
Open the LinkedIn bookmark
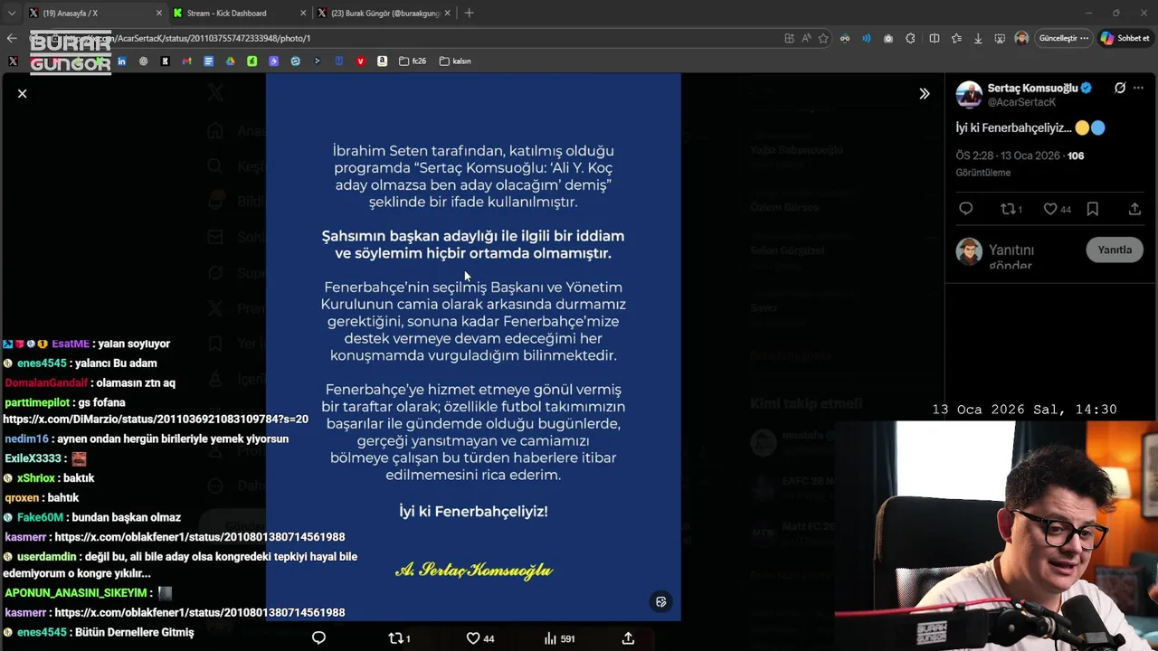pyautogui.click(x=121, y=61)
